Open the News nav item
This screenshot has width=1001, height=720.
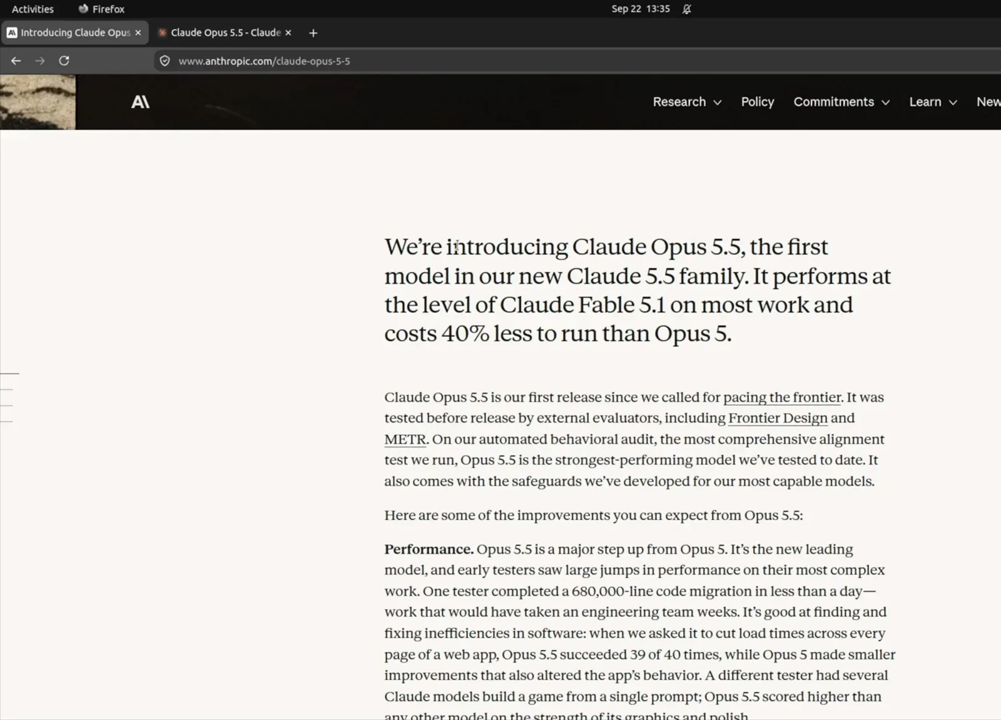(988, 102)
